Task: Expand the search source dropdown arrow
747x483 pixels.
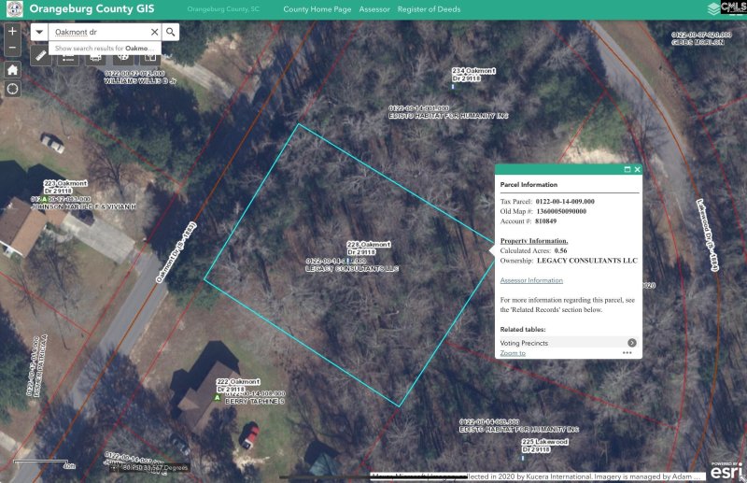Action: click(39, 32)
